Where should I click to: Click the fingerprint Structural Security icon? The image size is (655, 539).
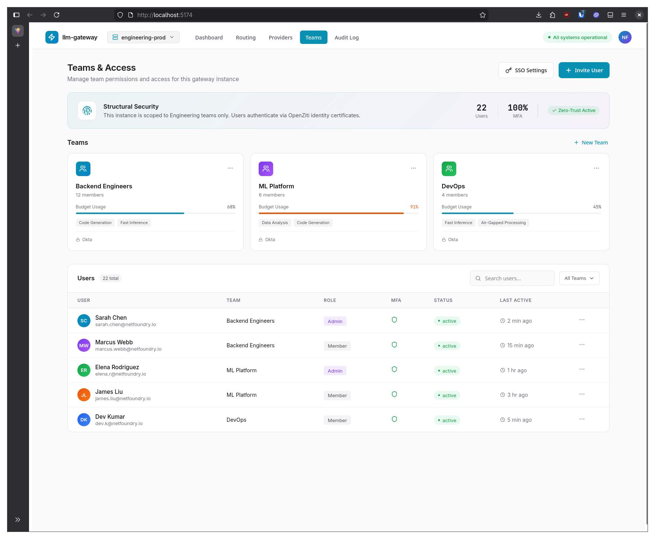87,111
